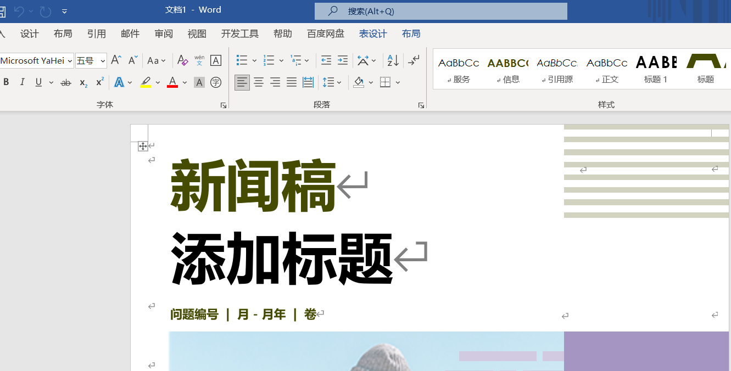Toggle bold formatting
731x371 pixels.
[x=6, y=82]
